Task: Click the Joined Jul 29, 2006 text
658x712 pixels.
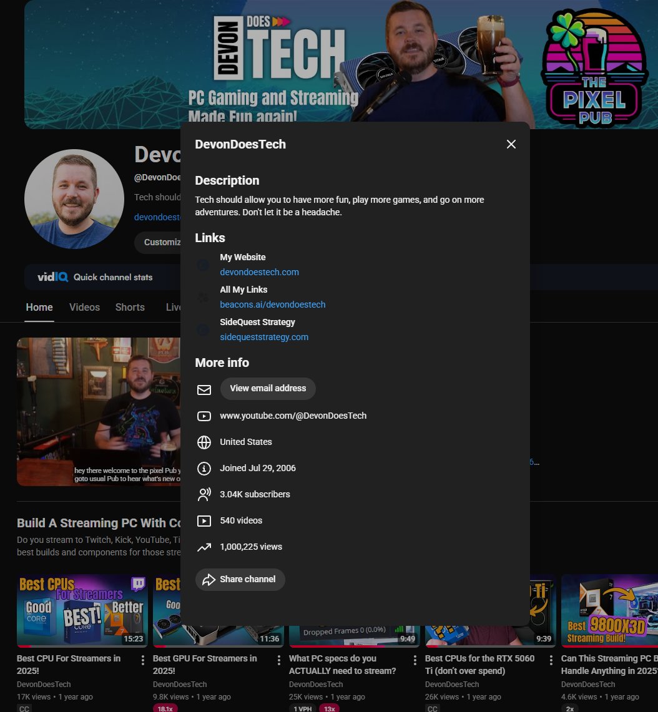Action: tap(258, 468)
